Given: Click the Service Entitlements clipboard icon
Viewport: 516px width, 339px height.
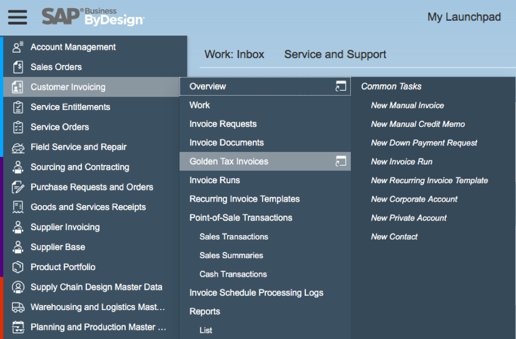Looking at the screenshot, I should tap(18, 107).
